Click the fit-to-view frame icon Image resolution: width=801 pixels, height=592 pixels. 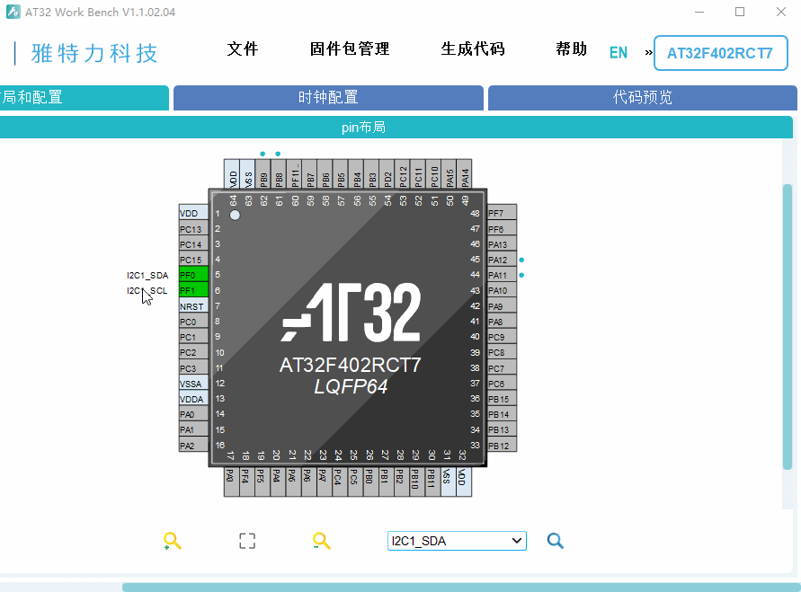point(246,541)
